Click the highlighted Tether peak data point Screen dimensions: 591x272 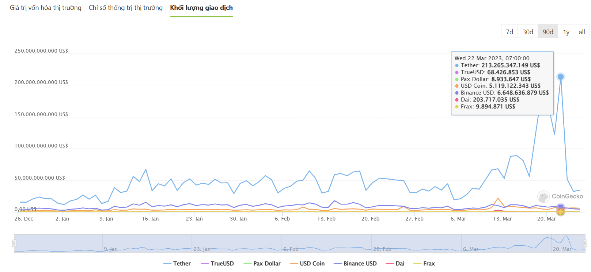[561, 77]
